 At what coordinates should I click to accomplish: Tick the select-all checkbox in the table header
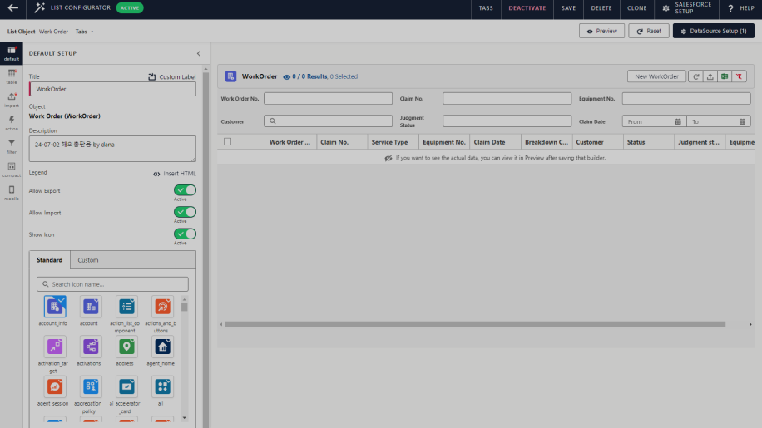point(227,142)
